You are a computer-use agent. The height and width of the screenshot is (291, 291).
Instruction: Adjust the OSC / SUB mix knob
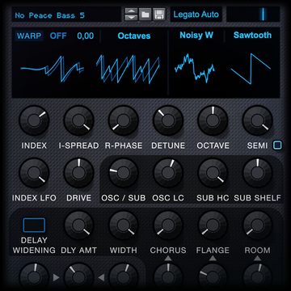click(124, 173)
